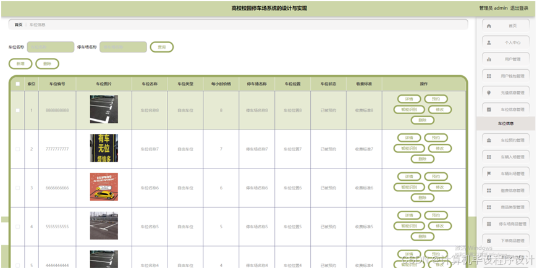Click the pin icon for 充值信息管理
The image size is (537, 269).
[x=489, y=93]
